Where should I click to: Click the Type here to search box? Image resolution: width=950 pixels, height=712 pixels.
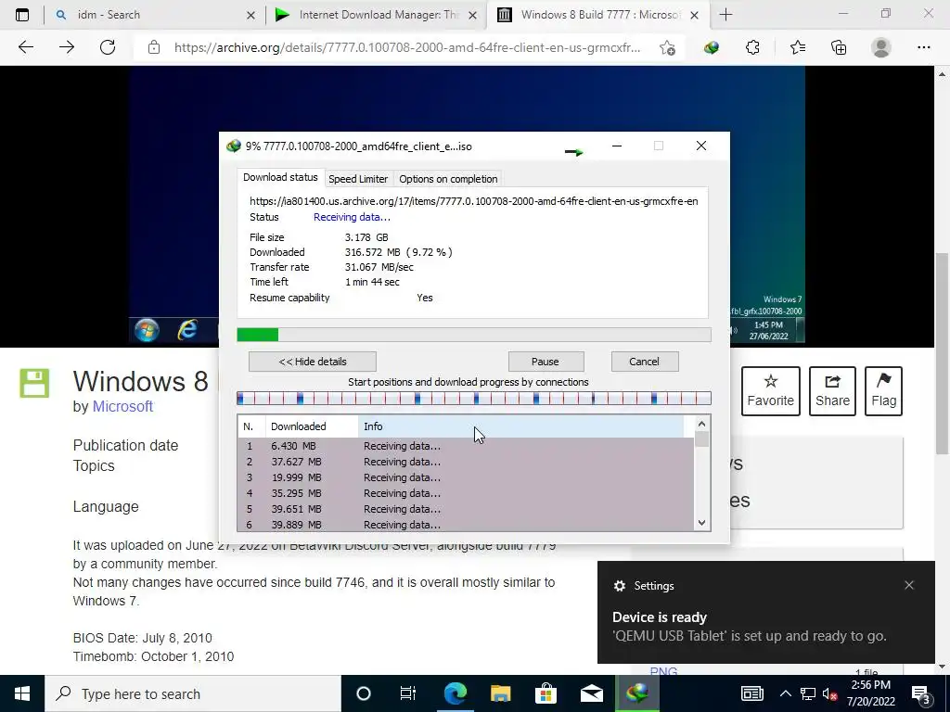click(x=193, y=693)
